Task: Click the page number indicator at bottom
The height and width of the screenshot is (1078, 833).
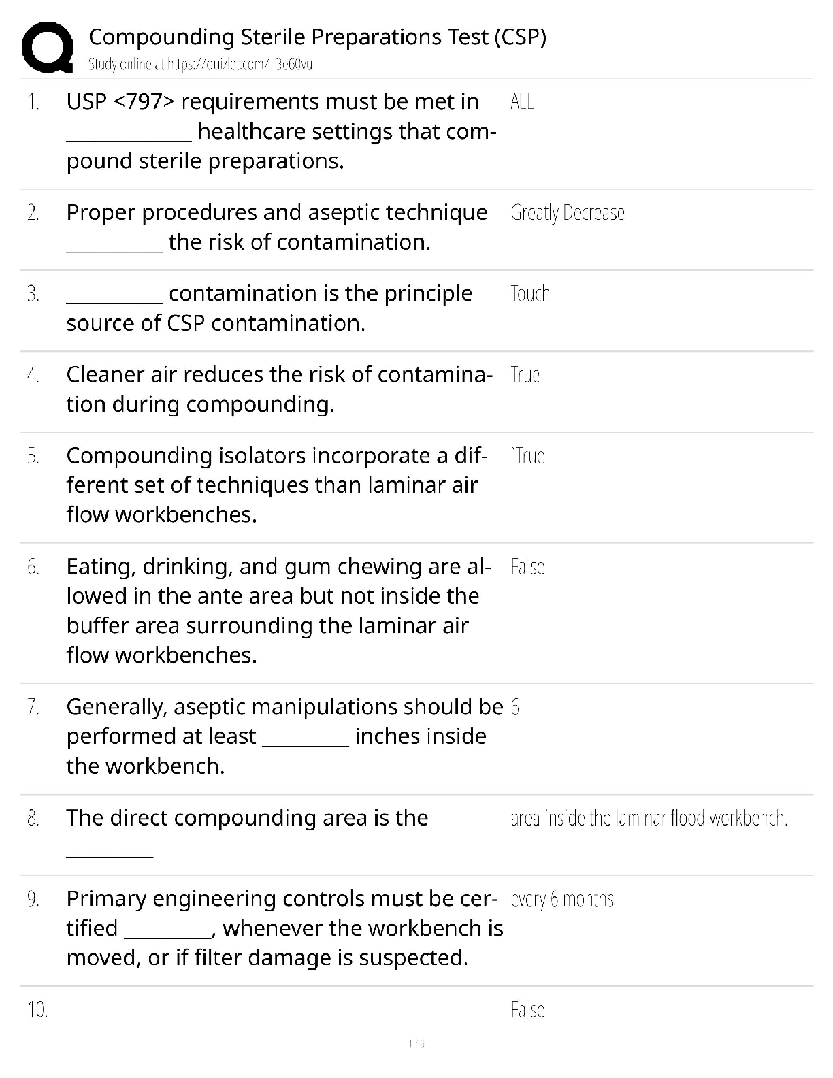Action: 416,1044
